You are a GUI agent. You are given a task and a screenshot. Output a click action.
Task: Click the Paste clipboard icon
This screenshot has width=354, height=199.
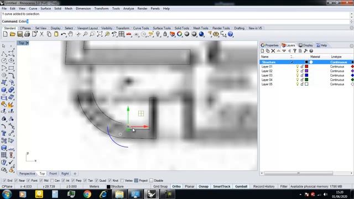click(56, 34)
